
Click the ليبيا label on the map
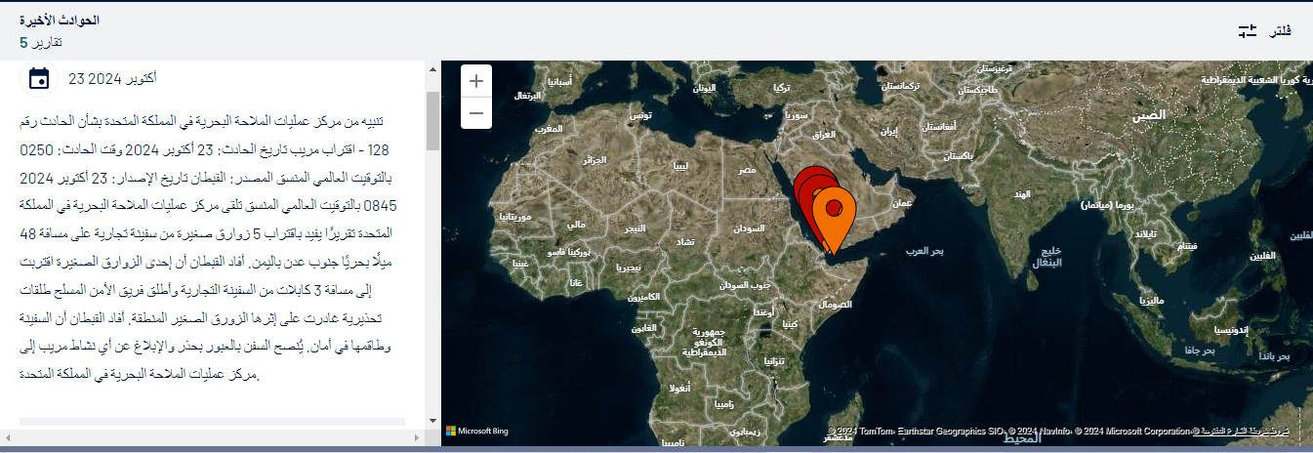point(679,166)
